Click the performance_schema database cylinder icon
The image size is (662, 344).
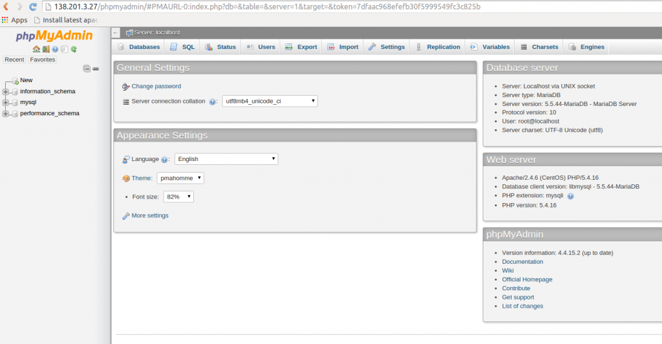click(16, 114)
